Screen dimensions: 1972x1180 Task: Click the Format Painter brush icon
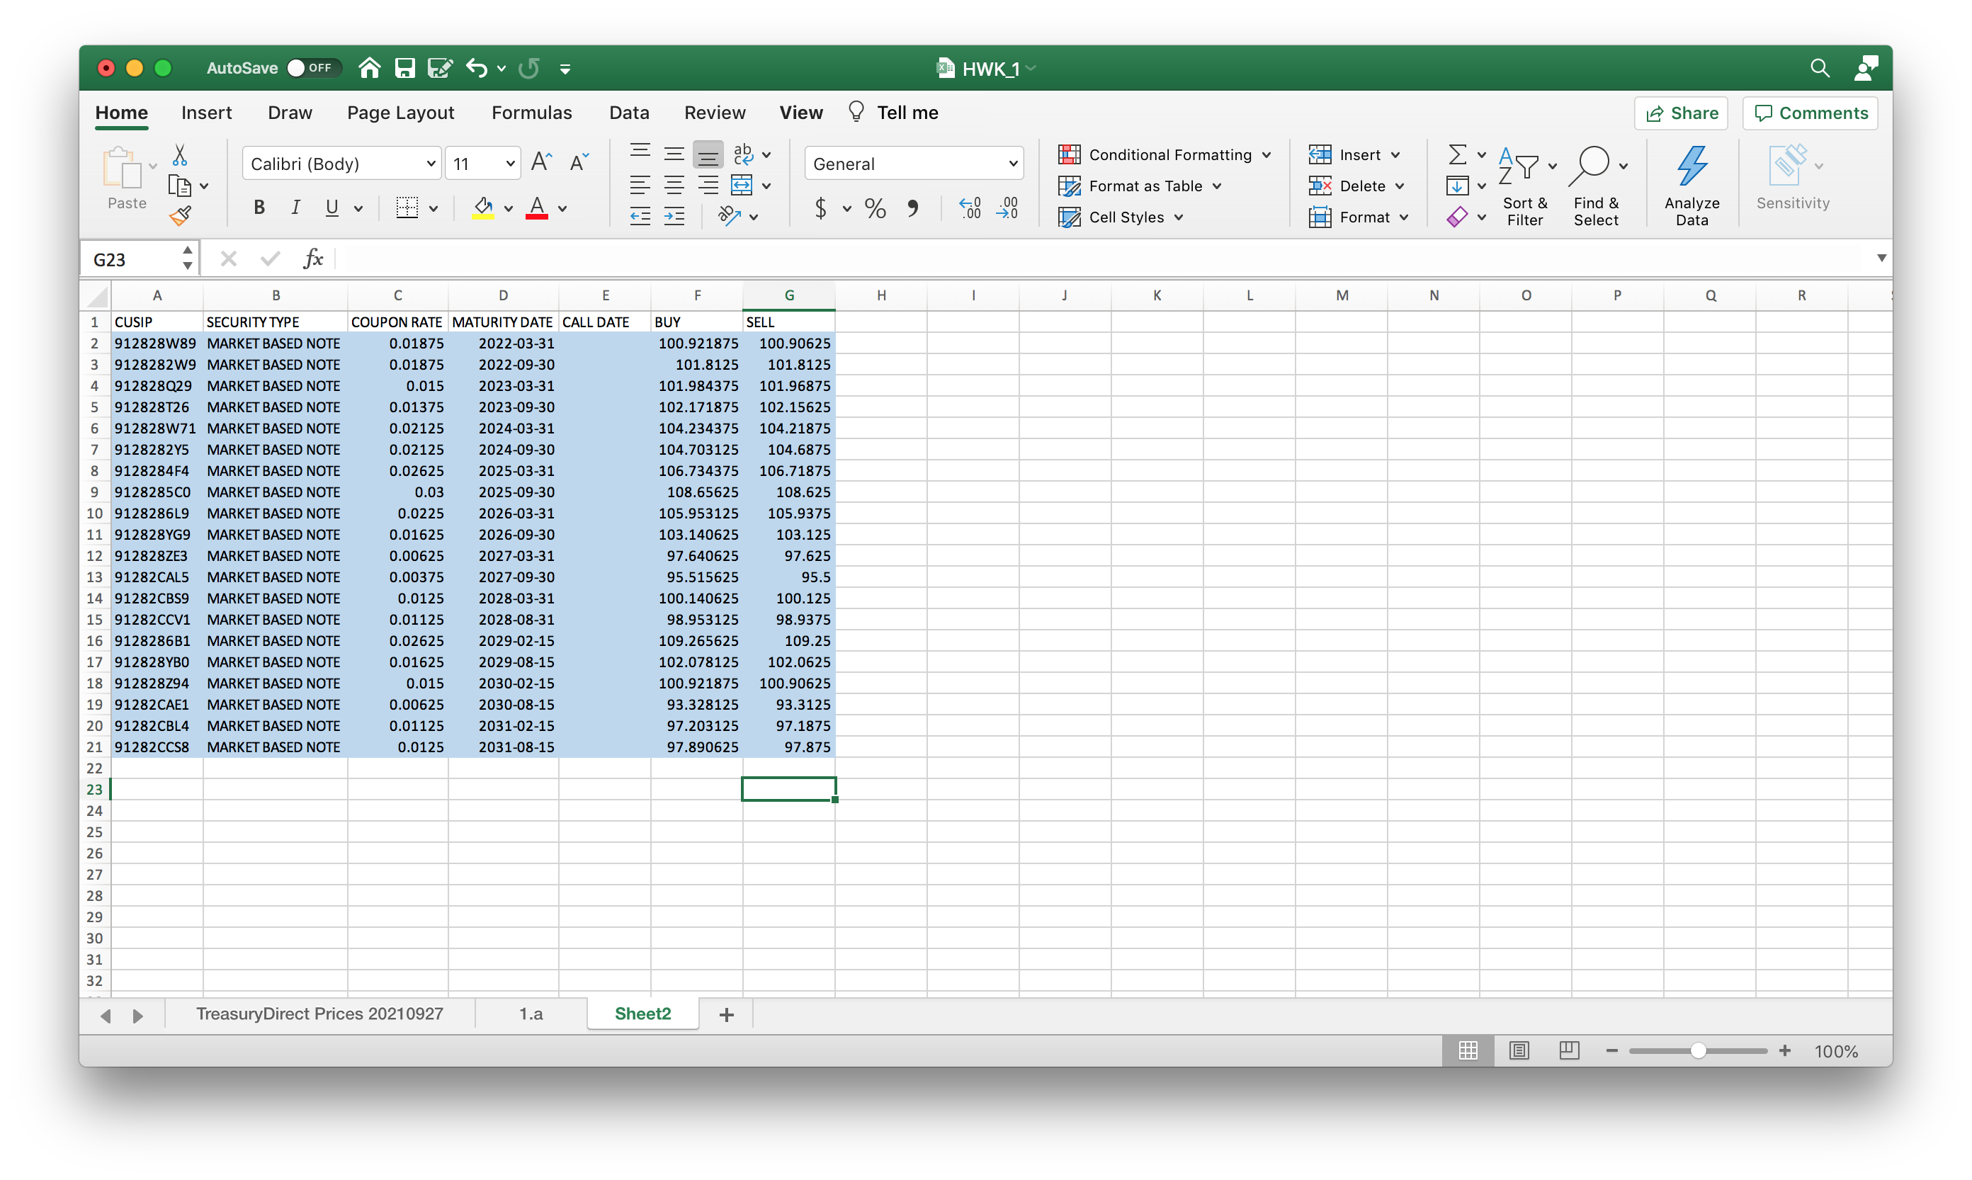181,215
